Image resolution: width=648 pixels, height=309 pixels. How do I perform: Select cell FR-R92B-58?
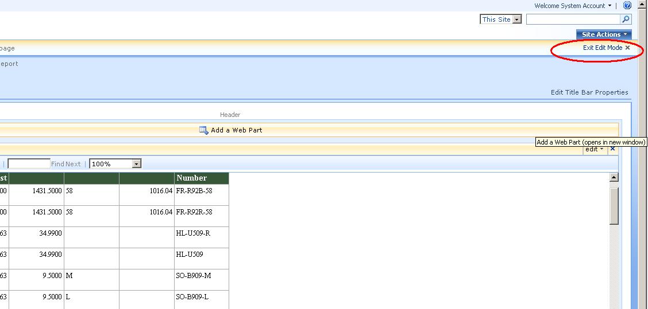[202, 195]
